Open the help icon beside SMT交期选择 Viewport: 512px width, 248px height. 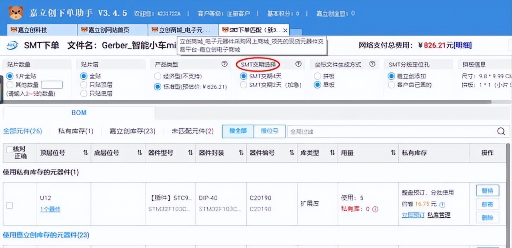coord(298,64)
